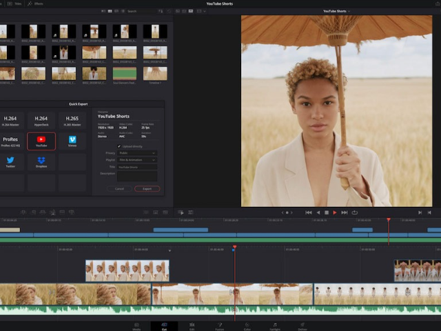
Task: Click the lower timeline playhead handle
Action: click(x=234, y=247)
